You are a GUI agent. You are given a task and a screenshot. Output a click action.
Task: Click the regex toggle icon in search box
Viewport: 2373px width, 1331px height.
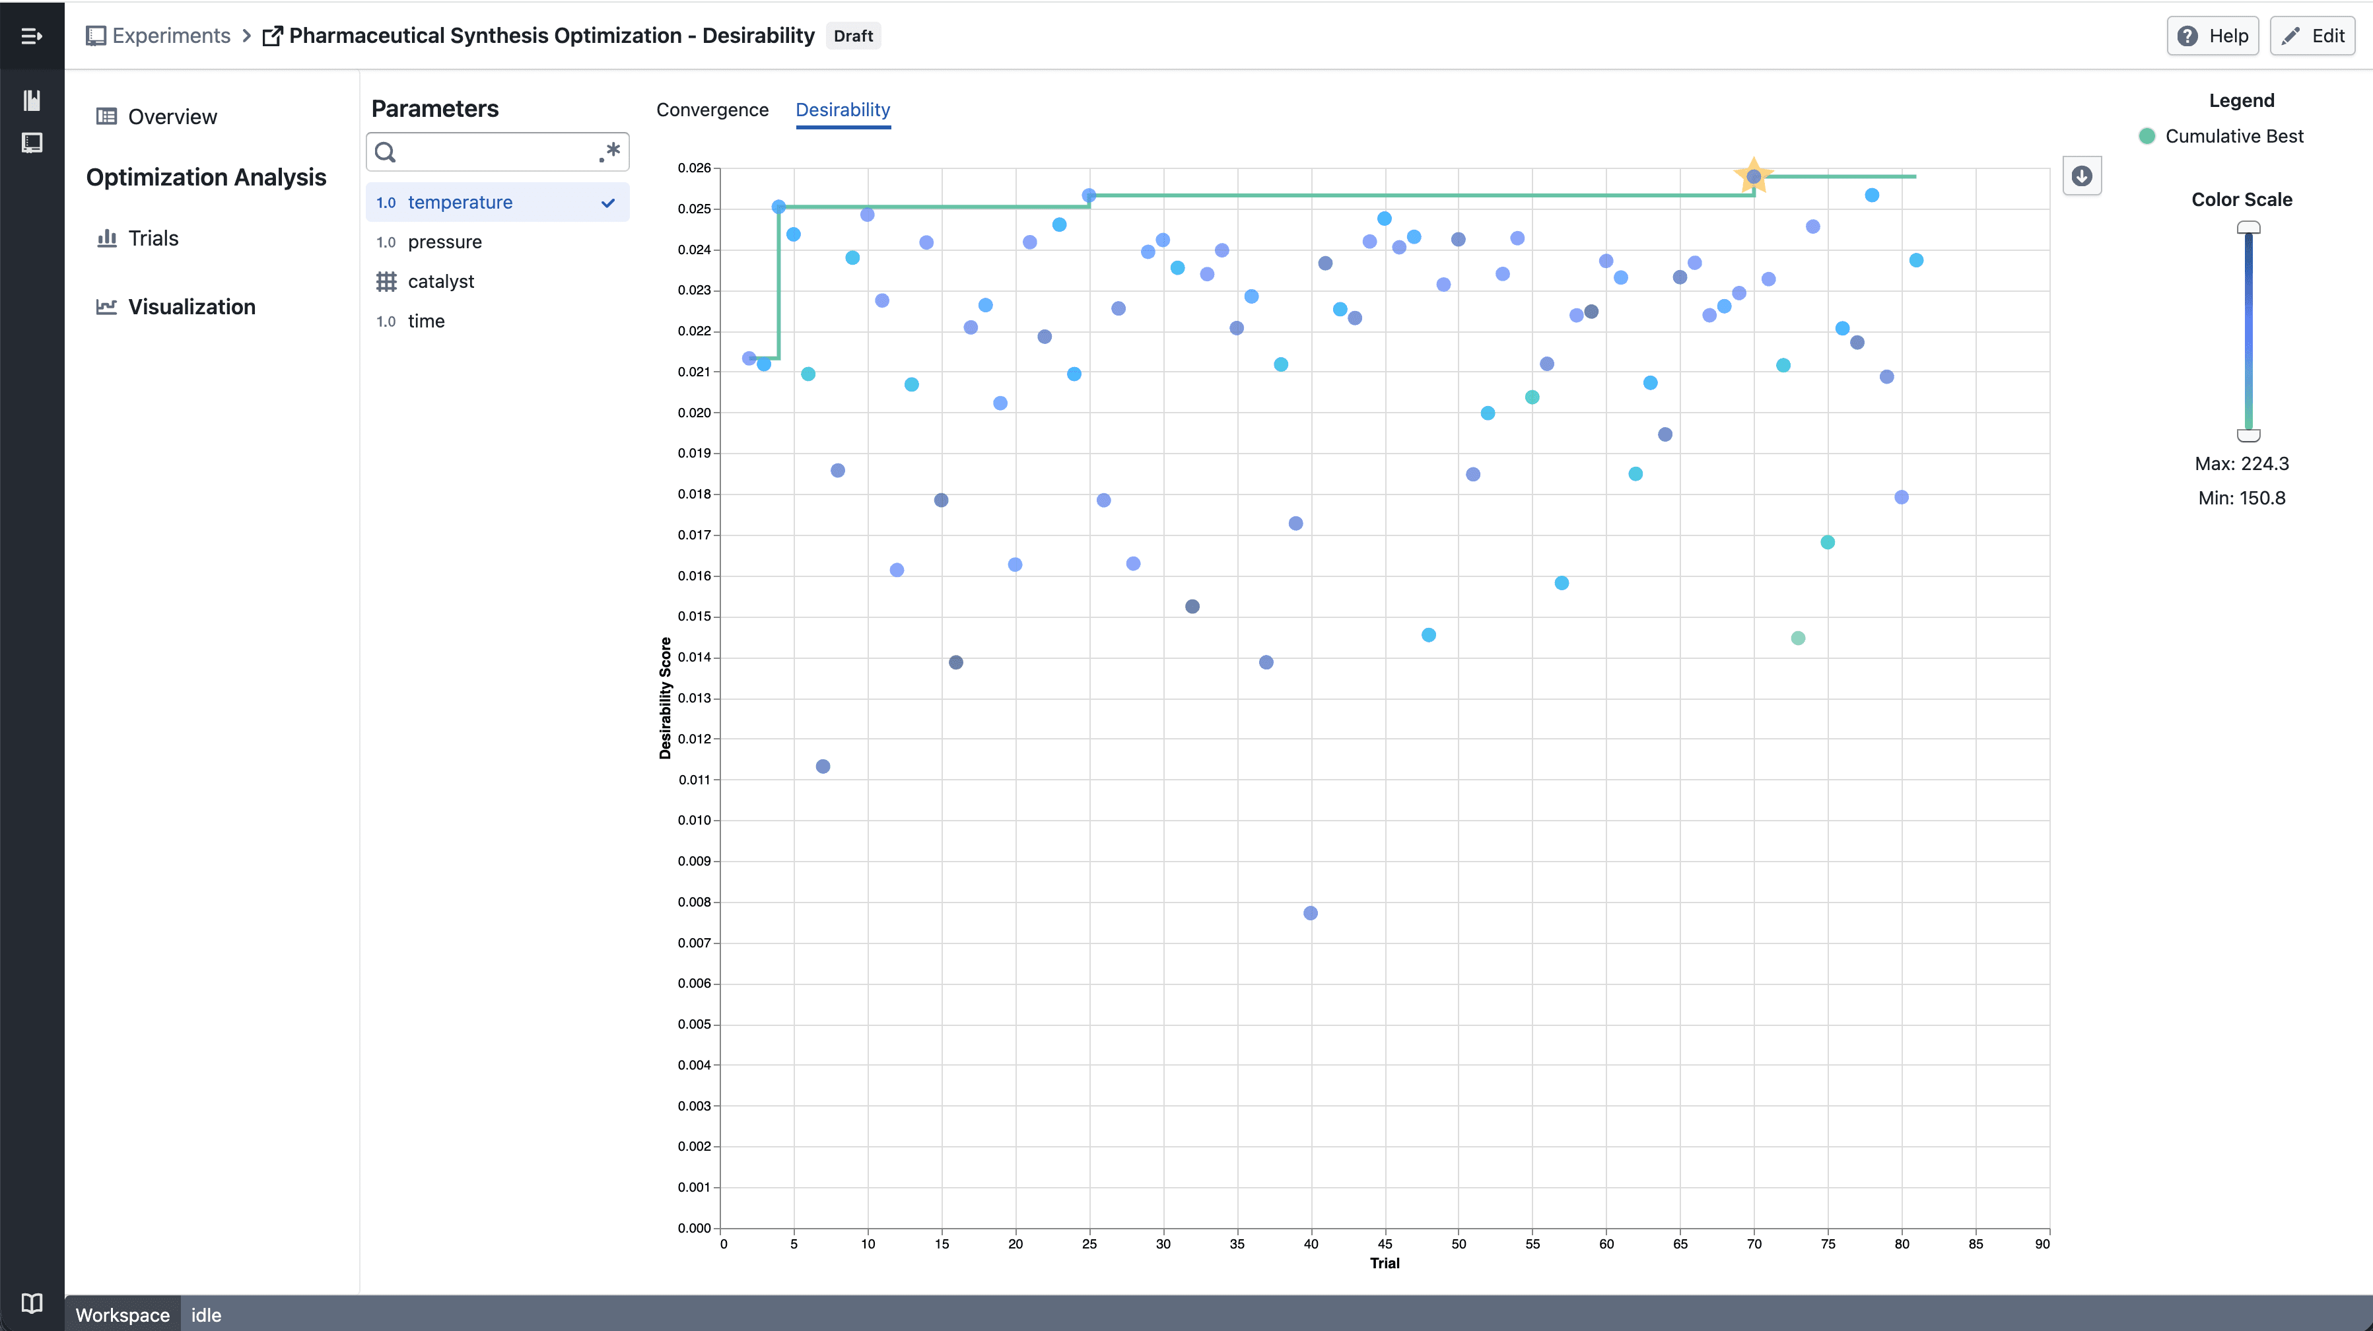609,152
